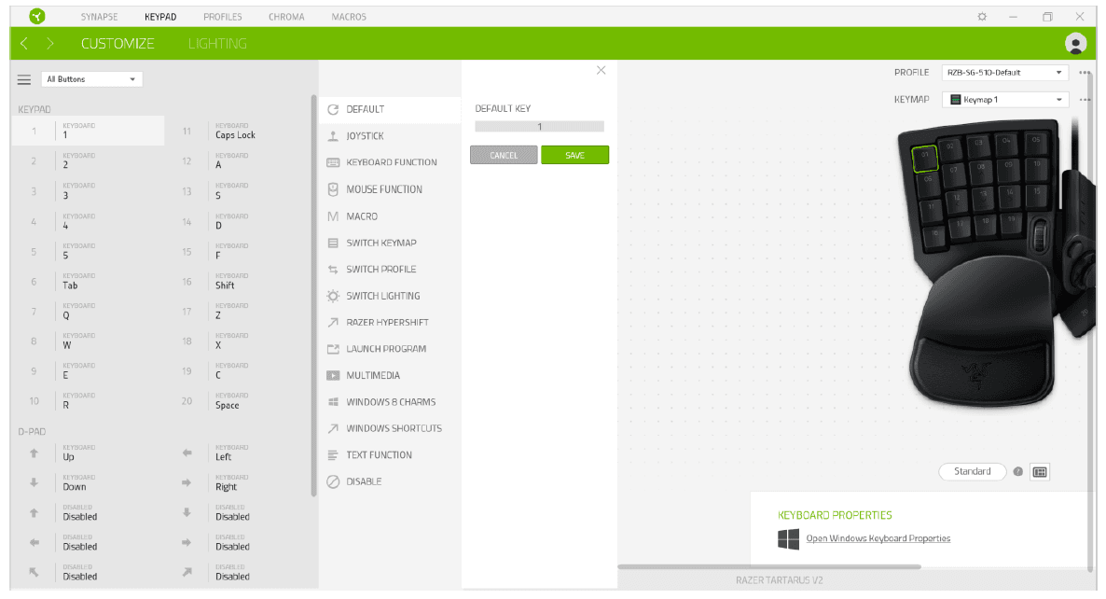Click the user account avatar icon
Viewport: 1106px width, 599px height.
[x=1075, y=43]
